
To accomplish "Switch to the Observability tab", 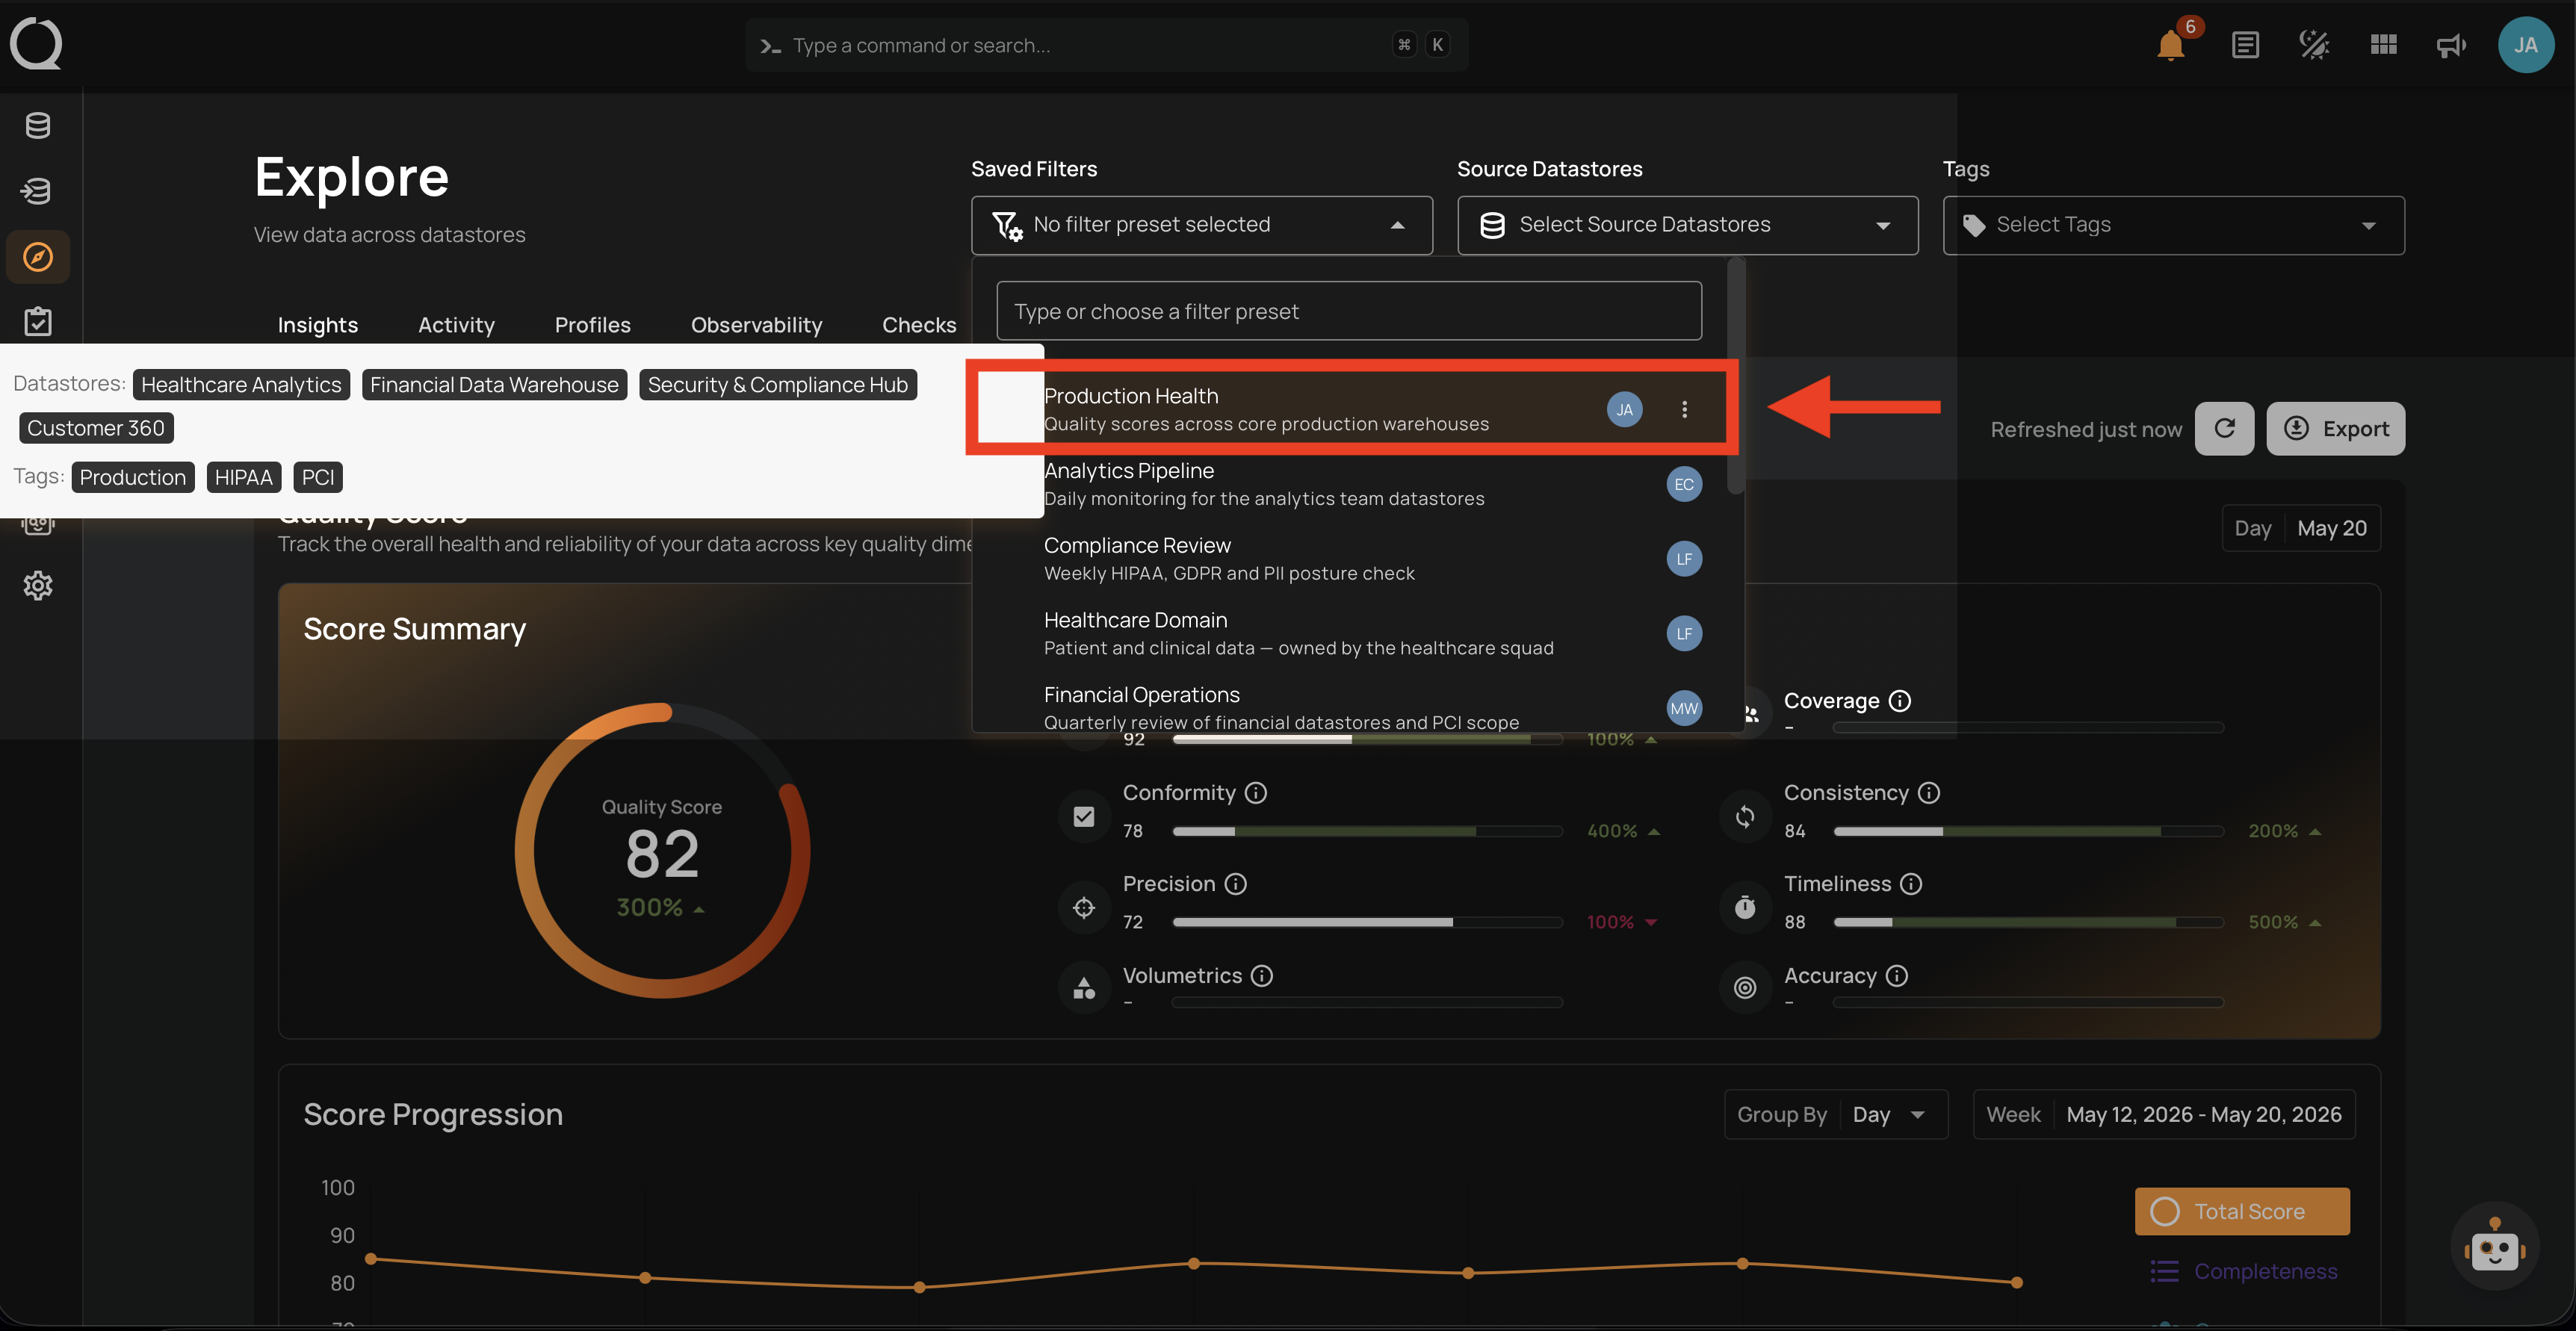I will [756, 325].
